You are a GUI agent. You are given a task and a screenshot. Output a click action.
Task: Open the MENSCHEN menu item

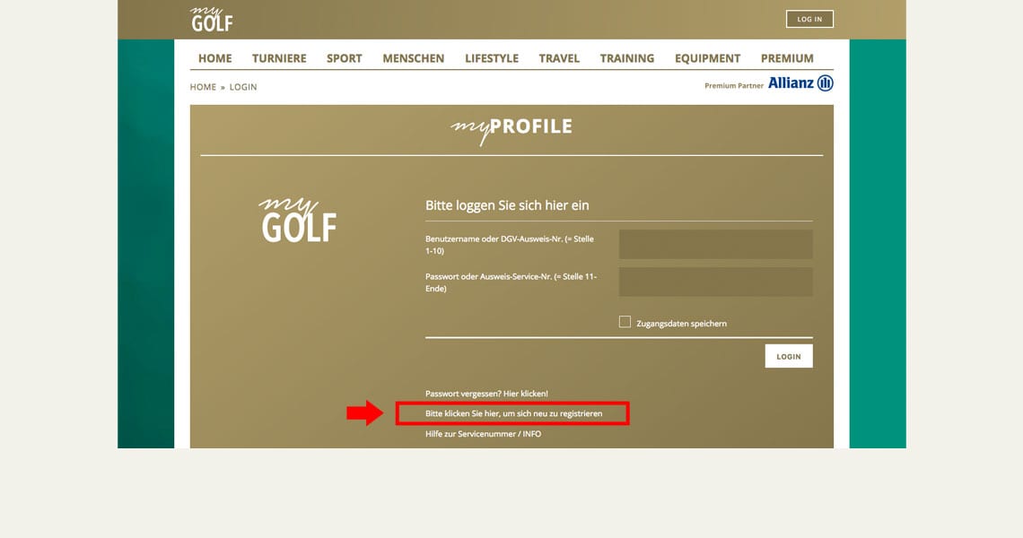[413, 58]
